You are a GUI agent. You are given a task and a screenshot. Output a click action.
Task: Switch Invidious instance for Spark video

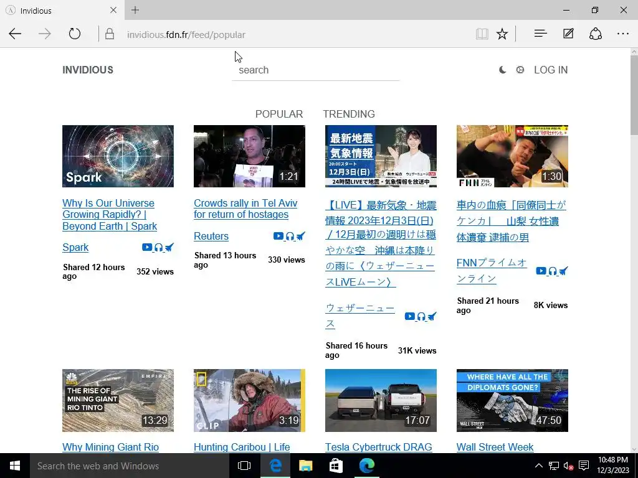pyautogui.click(x=169, y=247)
